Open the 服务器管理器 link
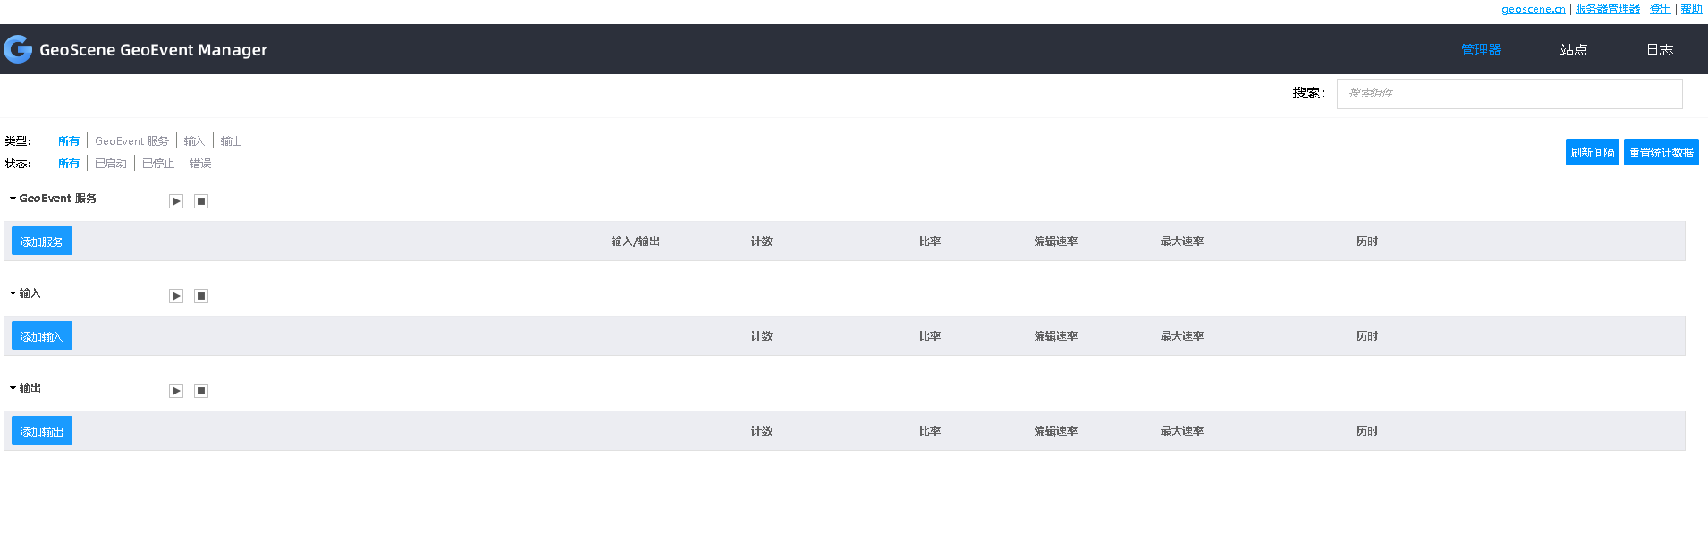1708x534 pixels. pos(1607,8)
